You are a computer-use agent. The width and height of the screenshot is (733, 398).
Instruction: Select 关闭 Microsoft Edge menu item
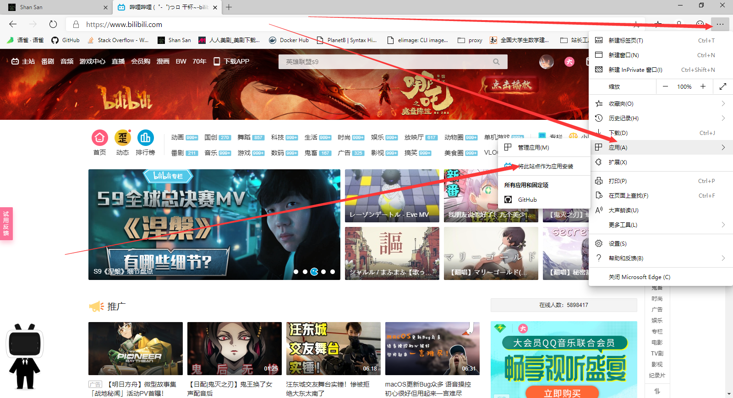pos(661,277)
